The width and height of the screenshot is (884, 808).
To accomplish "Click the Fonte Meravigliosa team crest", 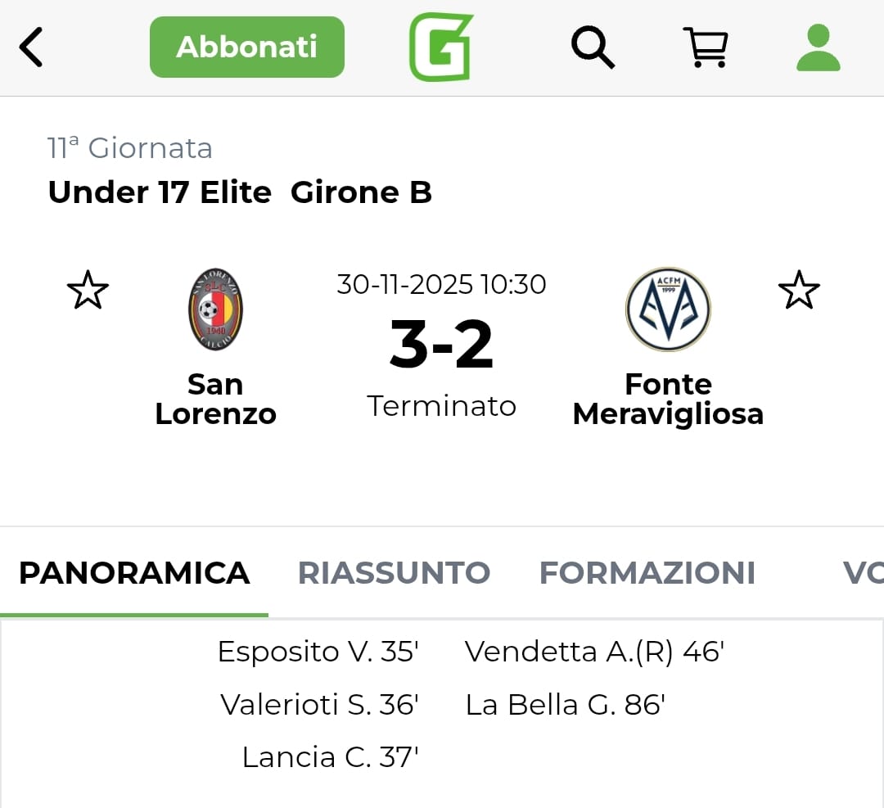I will 668,309.
